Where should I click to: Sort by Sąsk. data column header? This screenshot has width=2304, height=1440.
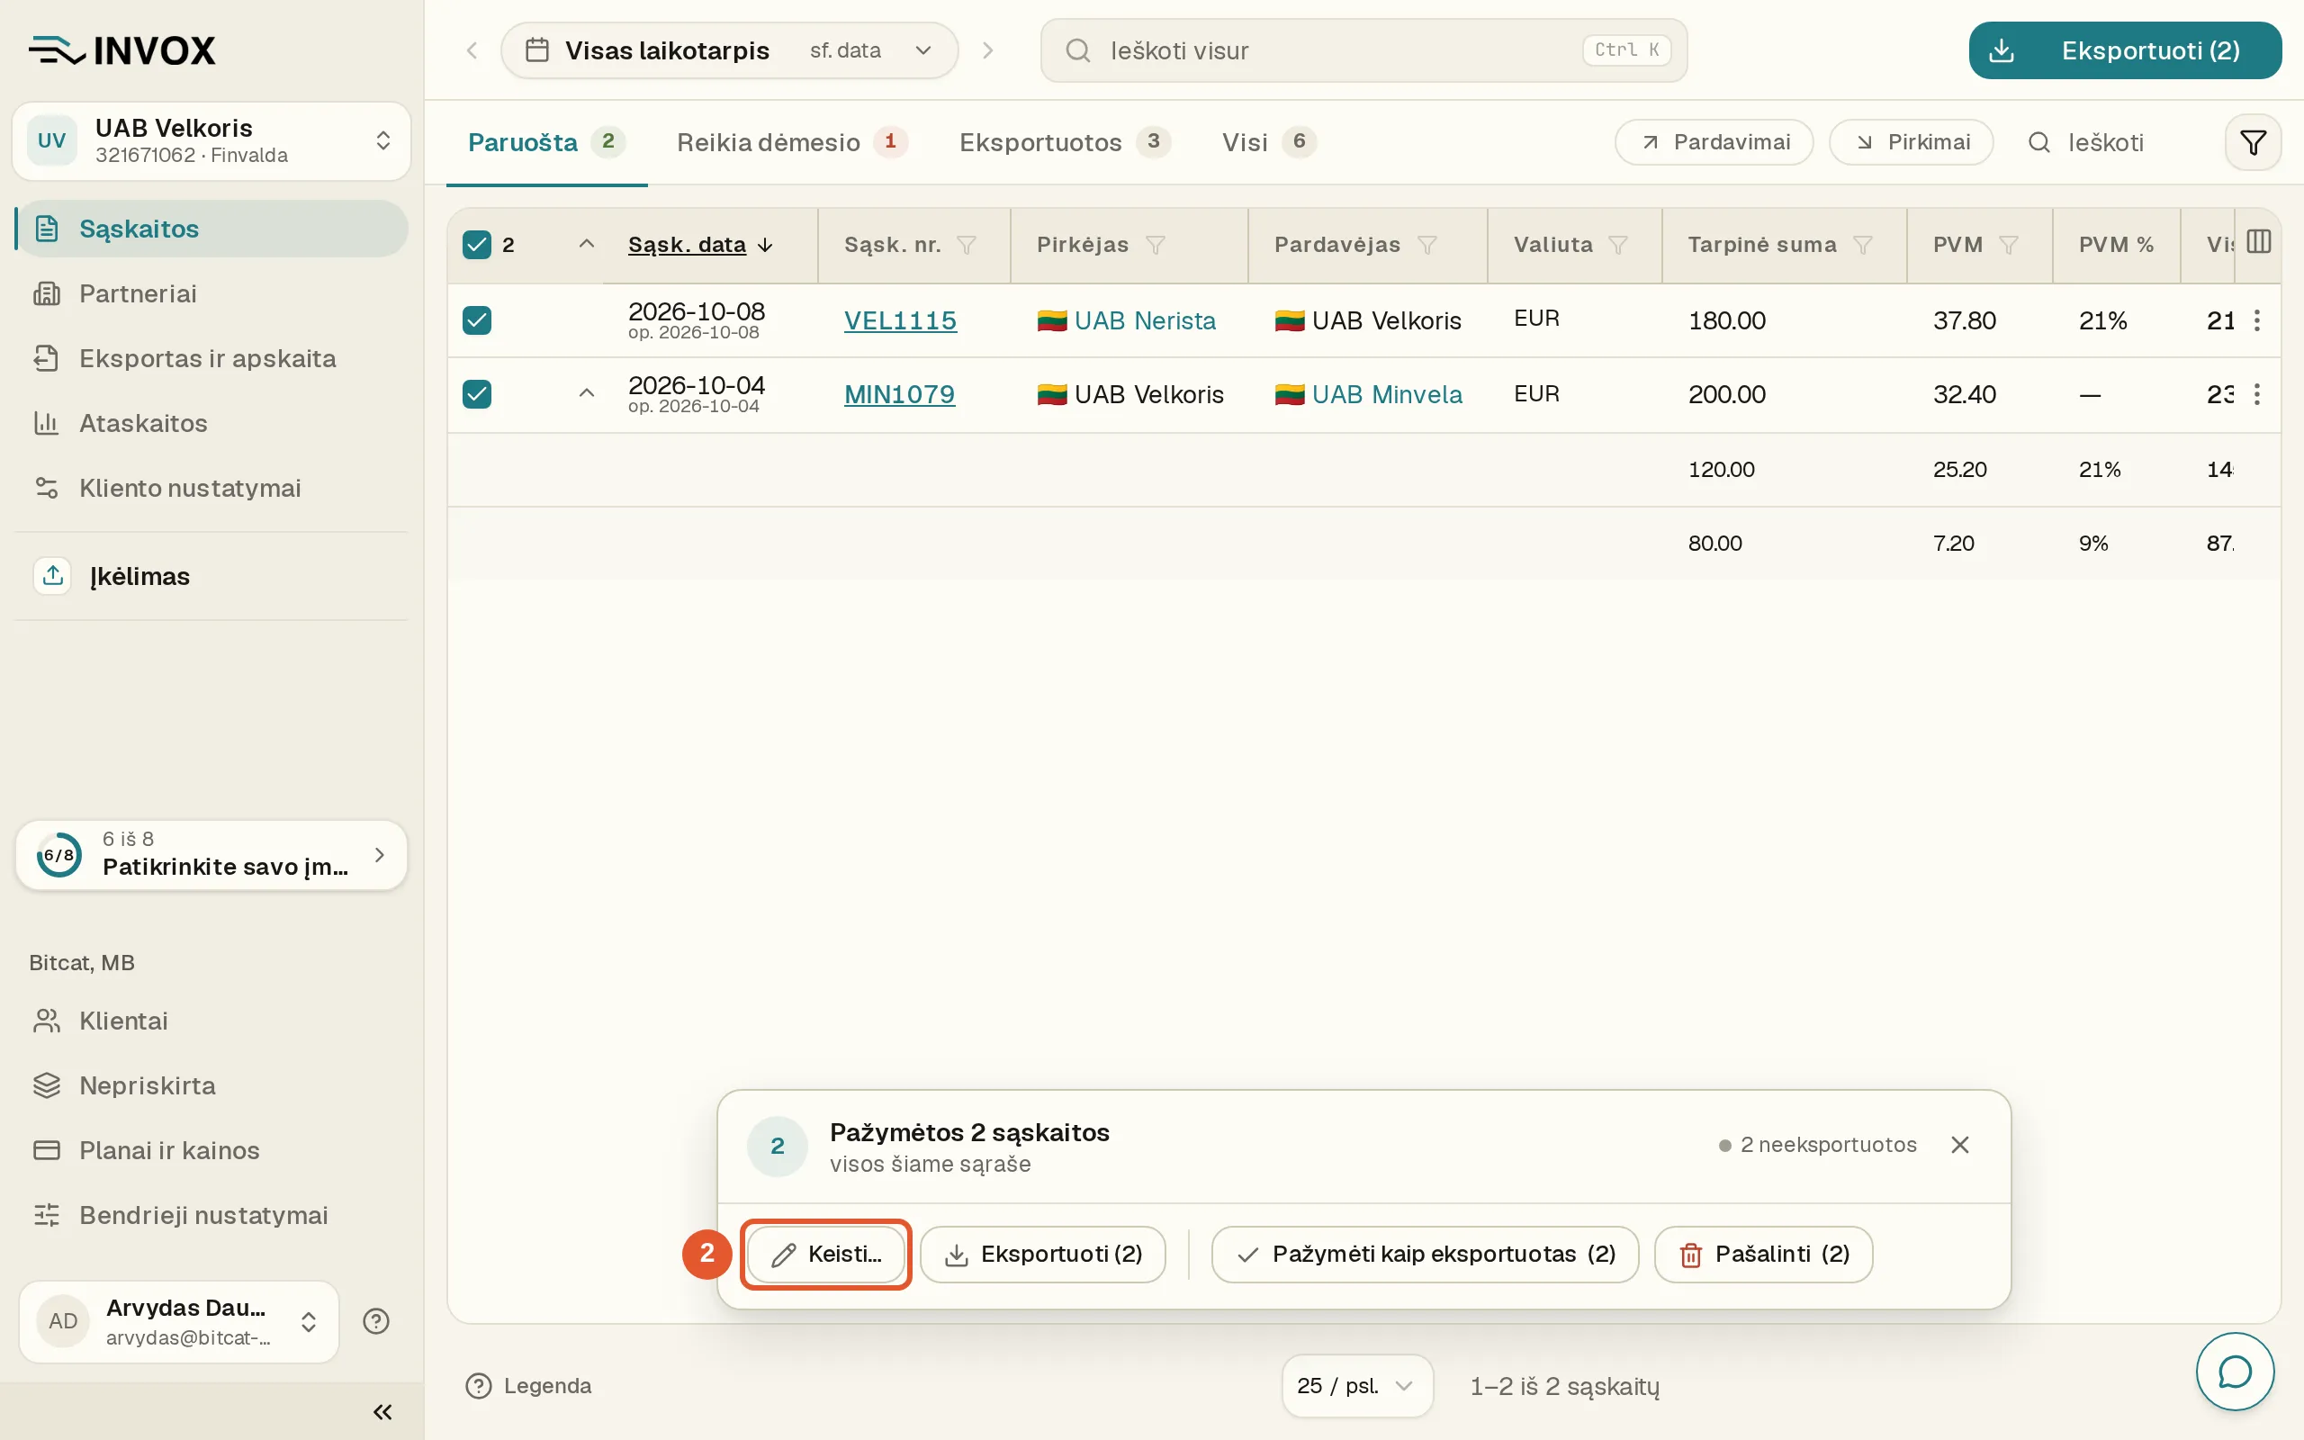(700, 245)
